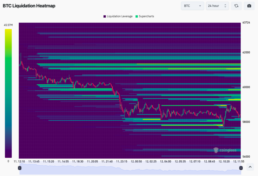
Task: Click the Coinglass logo watermark
Action: pyautogui.click(x=225, y=150)
